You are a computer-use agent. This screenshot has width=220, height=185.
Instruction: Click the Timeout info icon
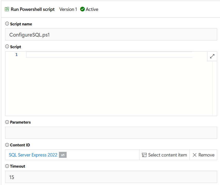pyautogui.click(x=7, y=166)
